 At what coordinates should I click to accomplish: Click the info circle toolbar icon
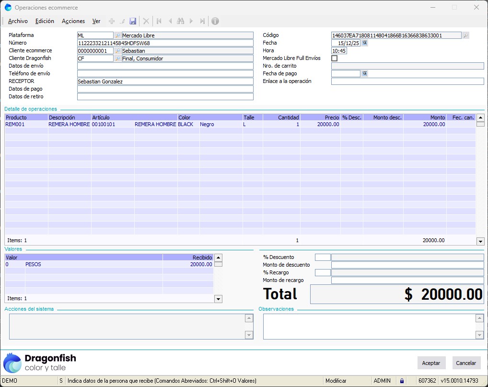click(x=215, y=21)
